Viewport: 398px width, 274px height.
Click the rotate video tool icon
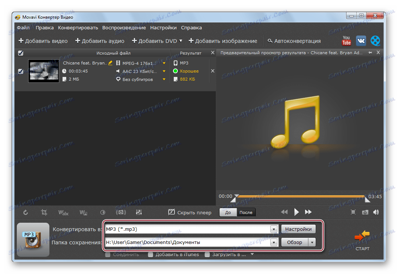(x=26, y=212)
